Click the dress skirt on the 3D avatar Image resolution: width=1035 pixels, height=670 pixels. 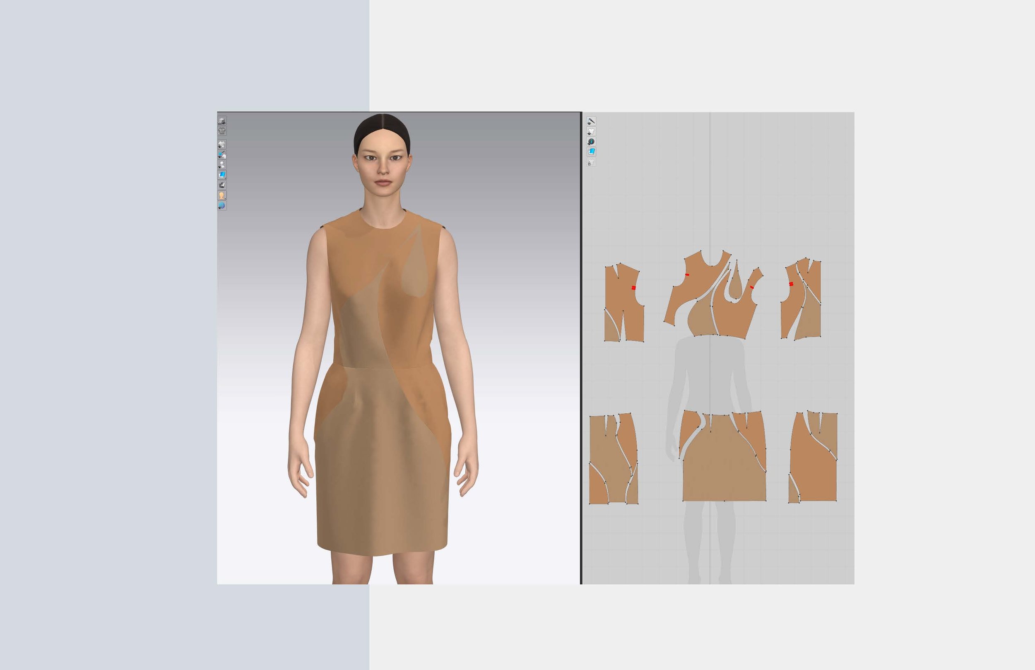(383, 461)
